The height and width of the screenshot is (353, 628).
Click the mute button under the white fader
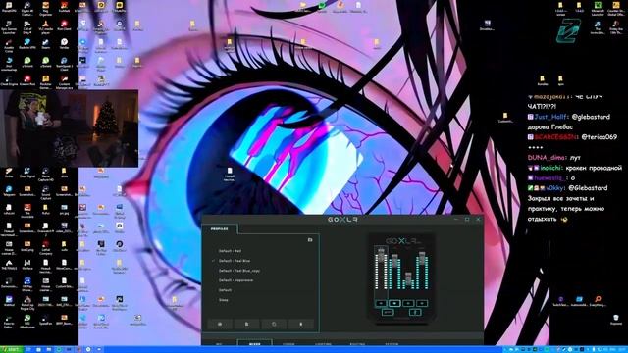click(x=381, y=303)
